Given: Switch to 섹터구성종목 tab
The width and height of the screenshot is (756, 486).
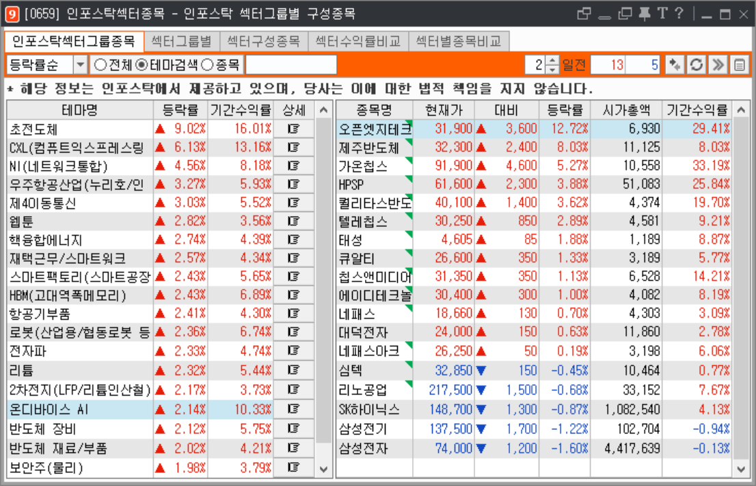Looking at the screenshot, I should [264, 42].
